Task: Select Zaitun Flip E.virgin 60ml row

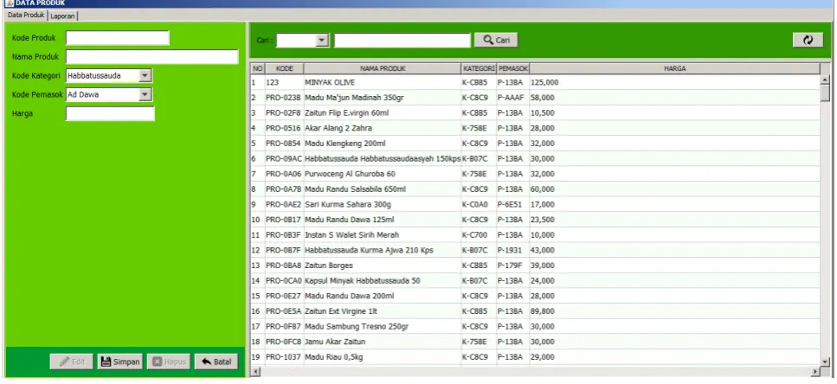Action: click(x=536, y=113)
